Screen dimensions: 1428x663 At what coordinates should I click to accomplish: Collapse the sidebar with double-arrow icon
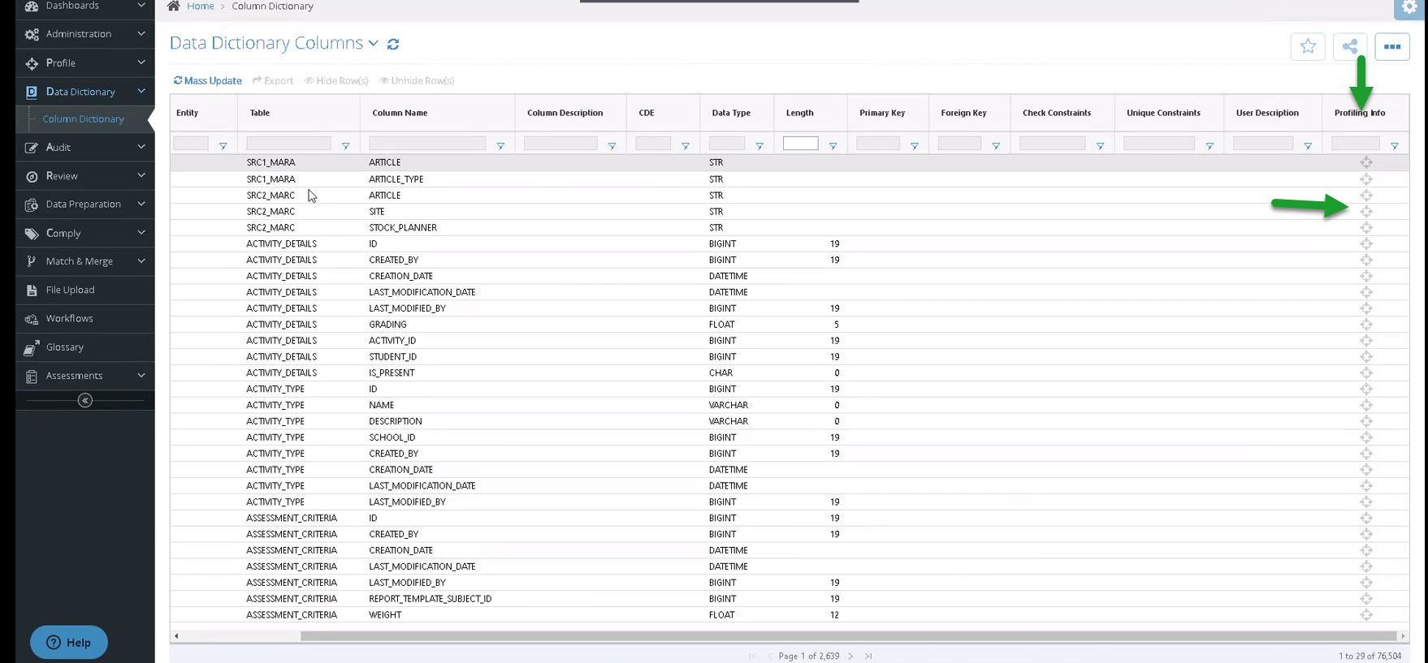coord(84,400)
